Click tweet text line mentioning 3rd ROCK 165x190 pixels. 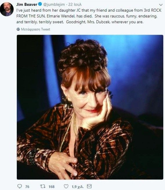tap(89, 10)
